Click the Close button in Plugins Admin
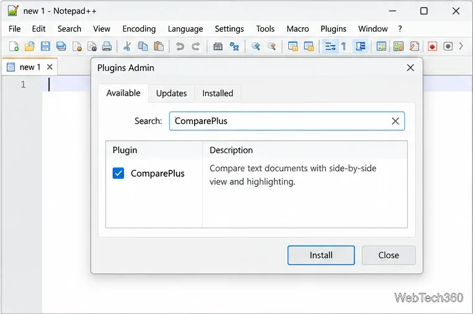This screenshot has height=314, width=473. click(389, 255)
